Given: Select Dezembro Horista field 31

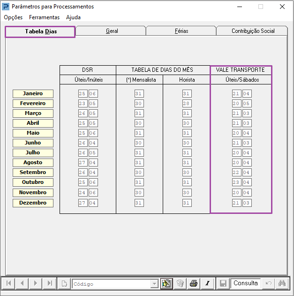Looking at the screenshot, I should [187, 203].
